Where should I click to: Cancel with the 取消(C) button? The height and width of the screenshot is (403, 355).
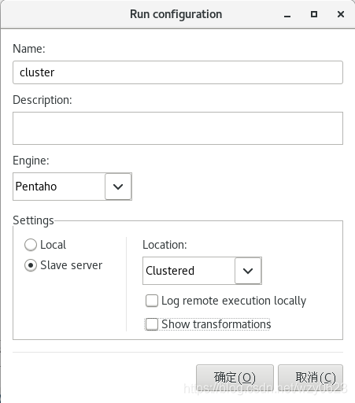tap(311, 378)
